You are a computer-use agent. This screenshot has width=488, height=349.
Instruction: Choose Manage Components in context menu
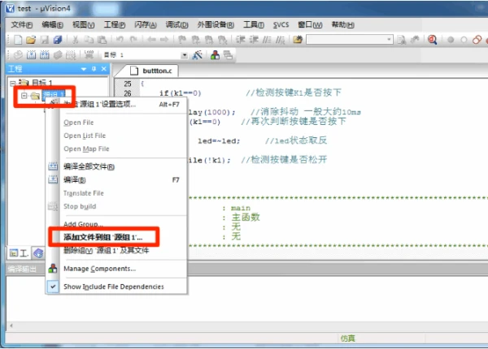click(x=116, y=269)
